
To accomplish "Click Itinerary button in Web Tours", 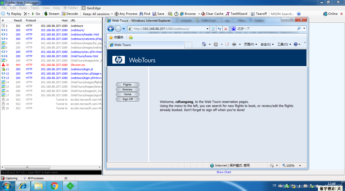I will (x=127, y=89).
